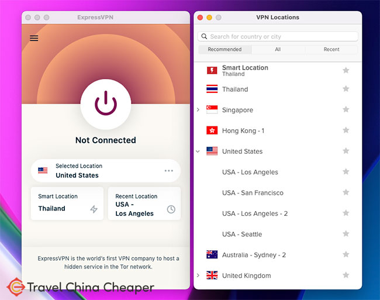The height and width of the screenshot is (300, 380).
Task: Click the United States flag in Selected Location
Action: [43, 170]
